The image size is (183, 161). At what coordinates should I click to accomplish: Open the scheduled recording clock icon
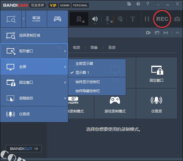(138, 4)
